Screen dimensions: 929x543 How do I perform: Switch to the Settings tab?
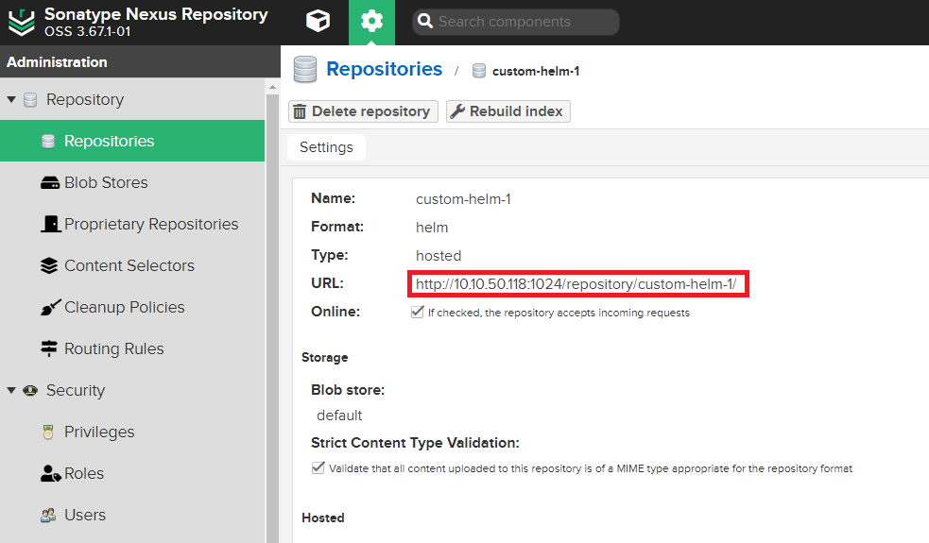pos(326,147)
